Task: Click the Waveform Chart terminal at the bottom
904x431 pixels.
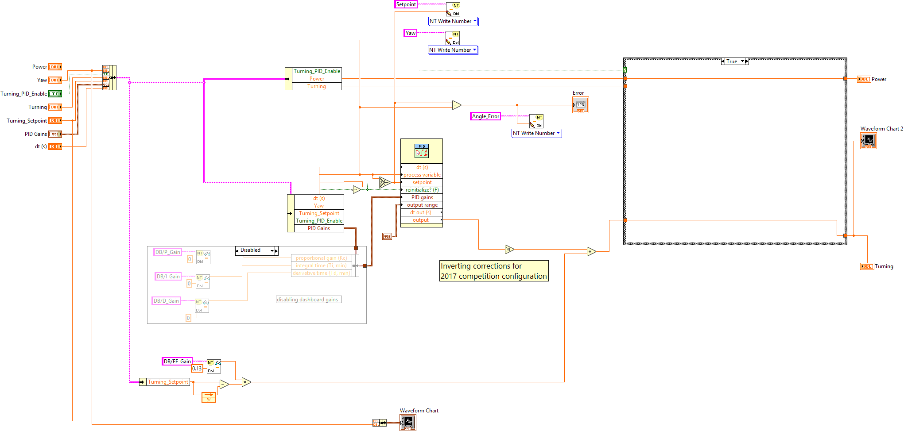Action: [x=407, y=422]
